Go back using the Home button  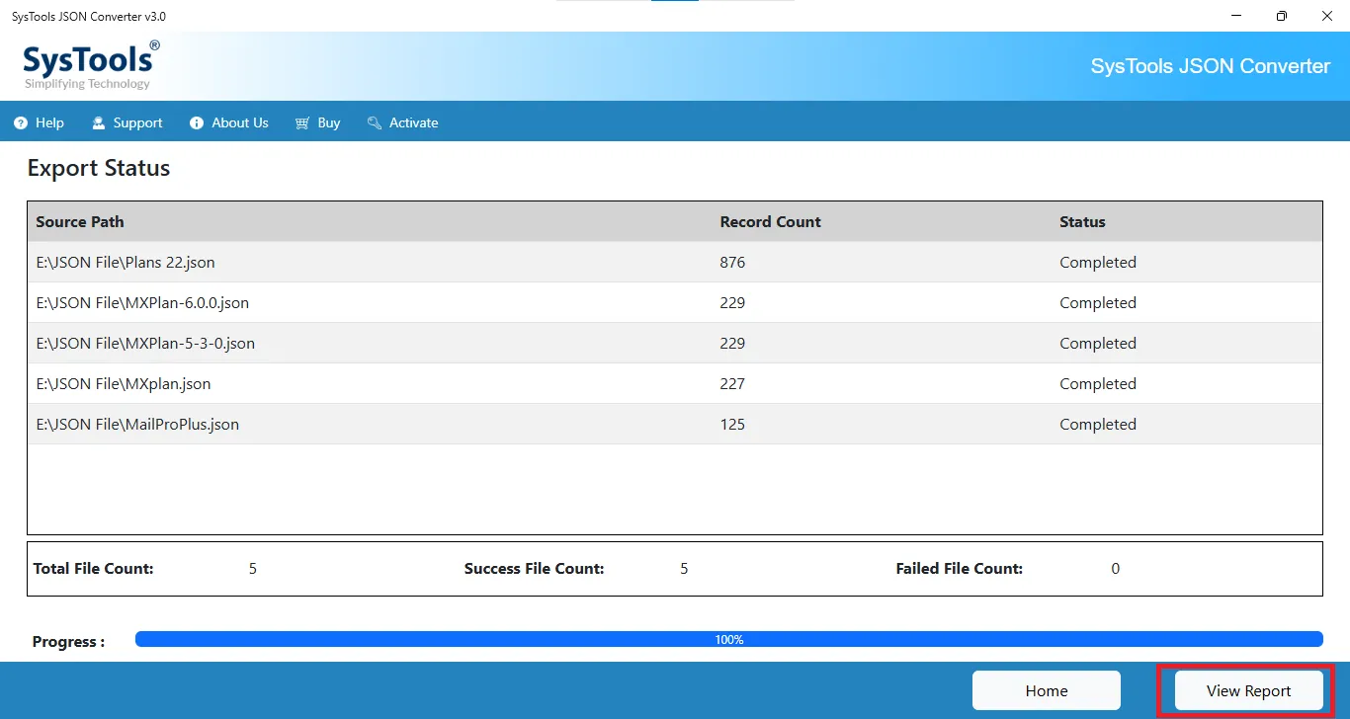1046,690
